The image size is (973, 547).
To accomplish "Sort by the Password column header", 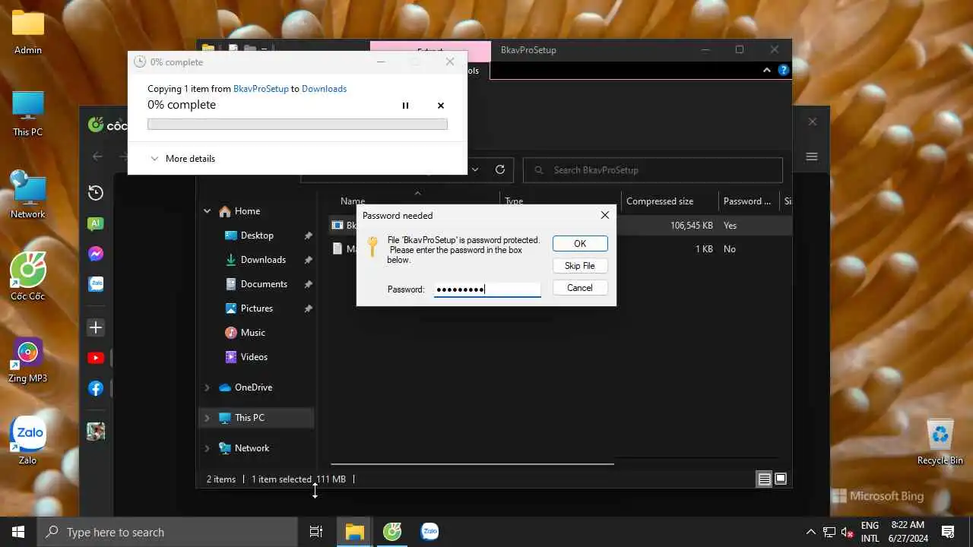I will click(747, 201).
